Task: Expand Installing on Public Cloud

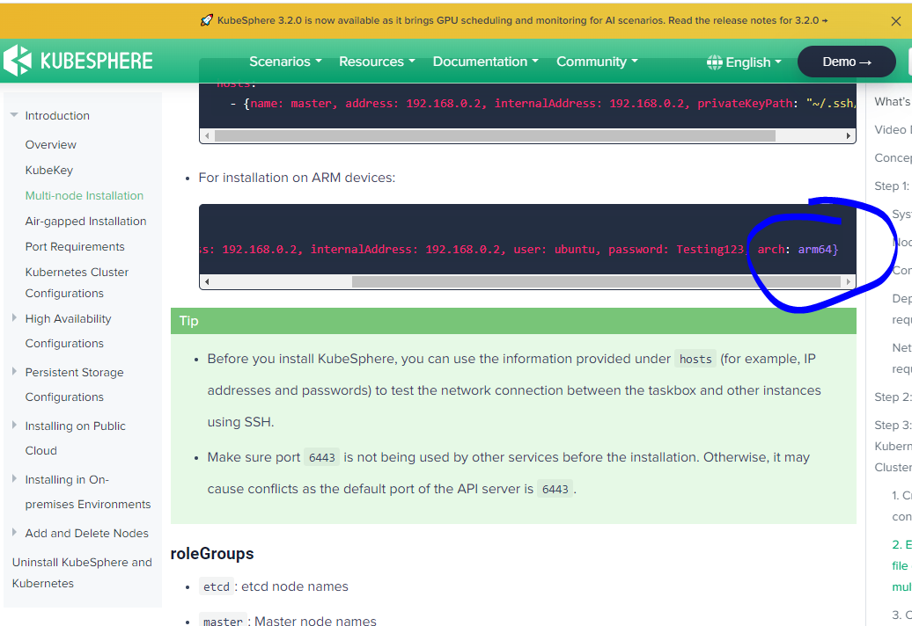Action: (12, 426)
